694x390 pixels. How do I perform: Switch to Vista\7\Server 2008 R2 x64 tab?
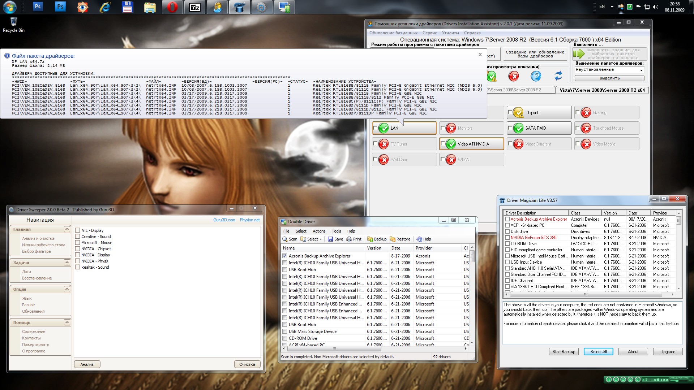pyautogui.click(x=602, y=90)
